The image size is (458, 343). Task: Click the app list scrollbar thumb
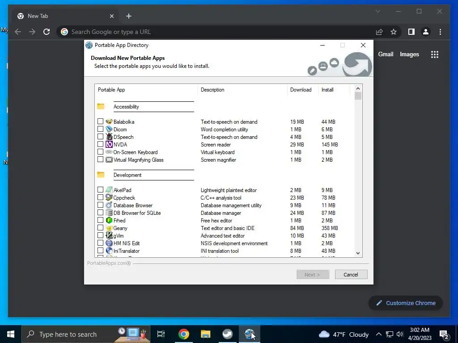358,96
